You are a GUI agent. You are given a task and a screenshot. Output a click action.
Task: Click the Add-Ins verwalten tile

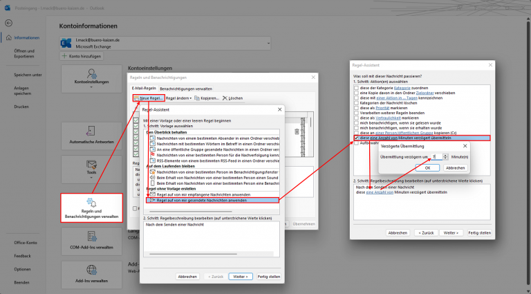pyautogui.click(x=92, y=276)
